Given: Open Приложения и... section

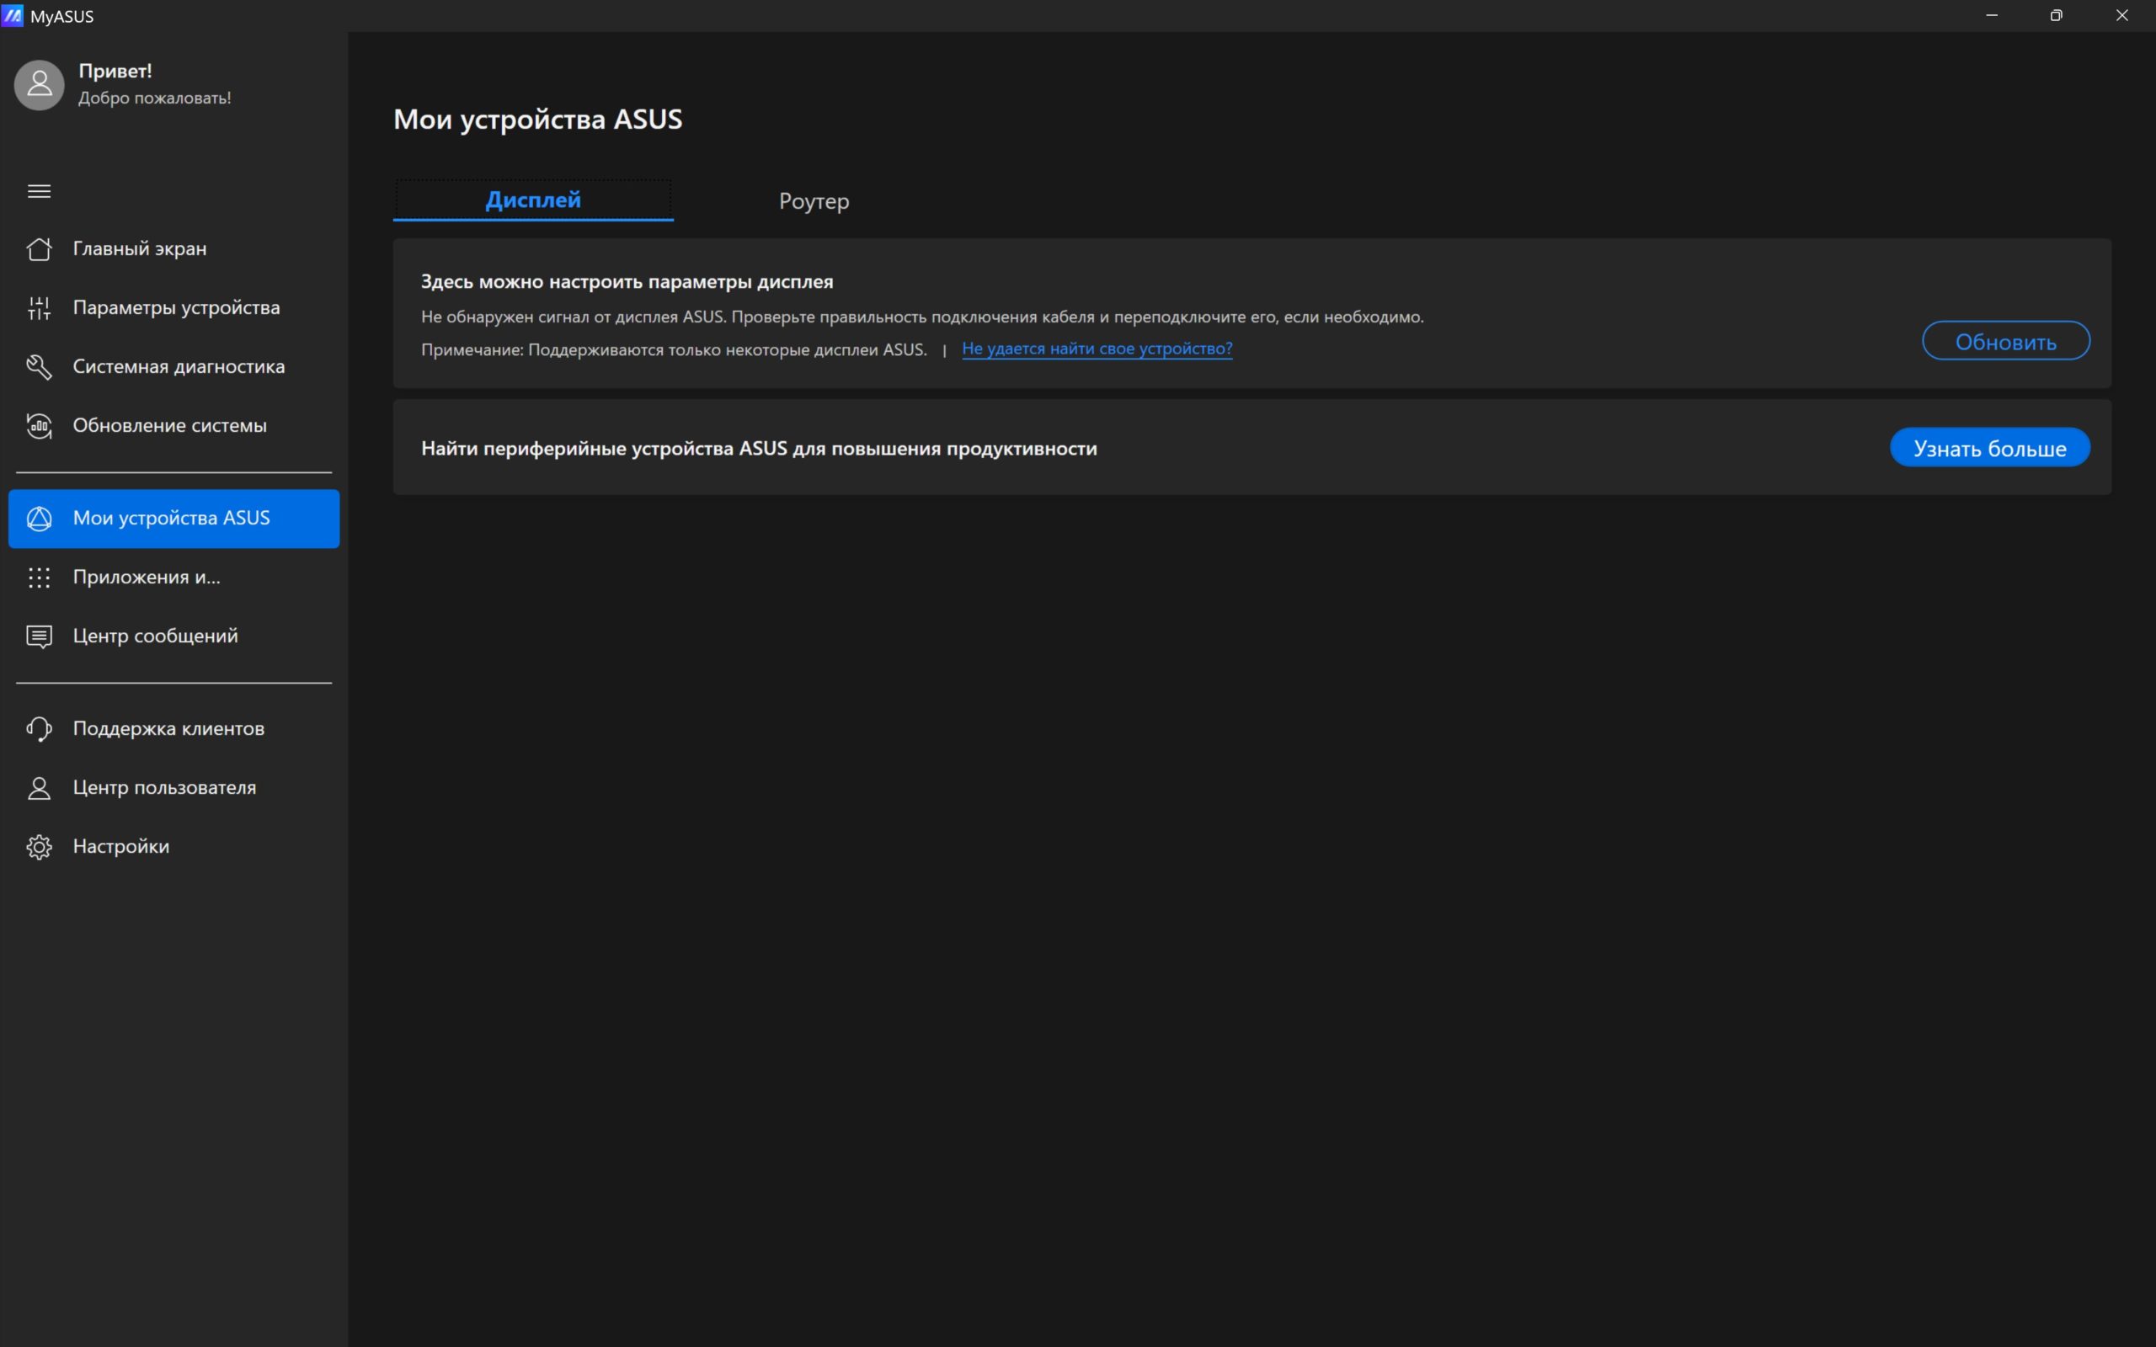Looking at the screenshot, I should (173, 578).
